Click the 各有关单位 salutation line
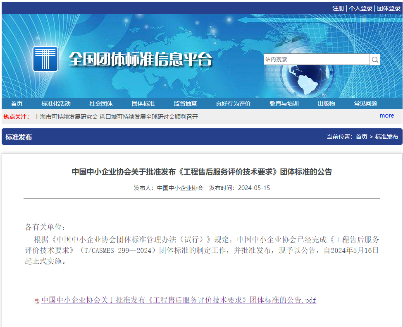The image size is (403, 327). pos(45,227)
